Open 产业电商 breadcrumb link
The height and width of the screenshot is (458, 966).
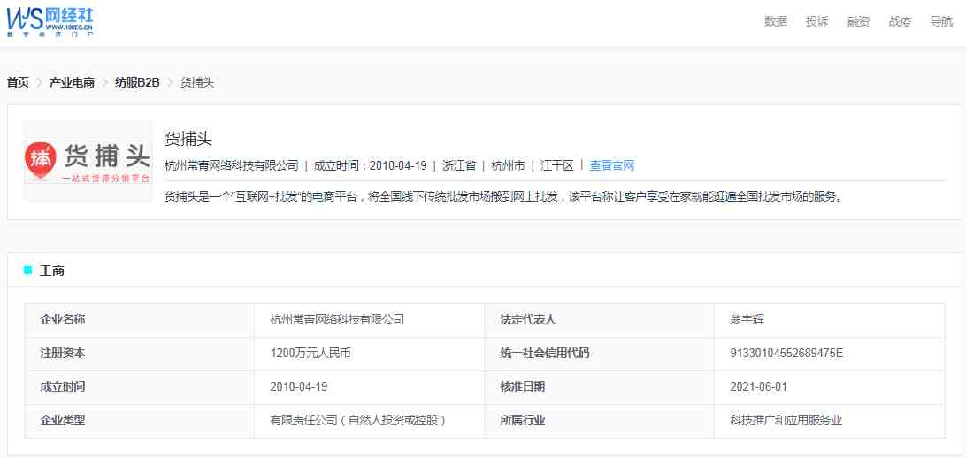(72, 82)
